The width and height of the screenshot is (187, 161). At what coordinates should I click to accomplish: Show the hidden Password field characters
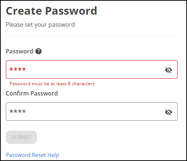[168, 70]
